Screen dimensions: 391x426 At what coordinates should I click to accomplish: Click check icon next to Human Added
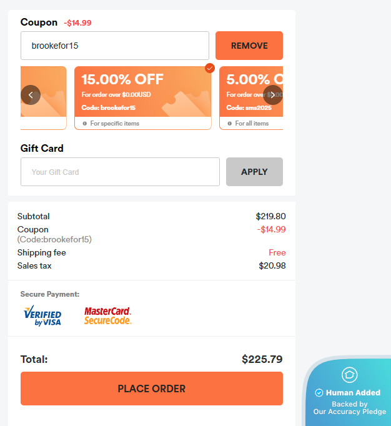(319, 393)
